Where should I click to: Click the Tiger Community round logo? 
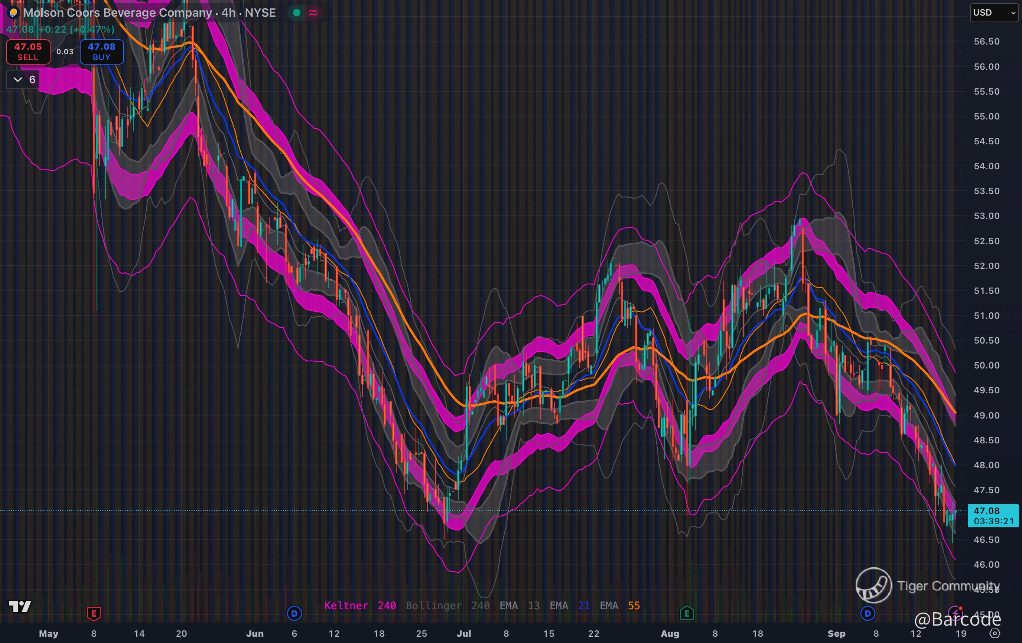coord(873,585)
